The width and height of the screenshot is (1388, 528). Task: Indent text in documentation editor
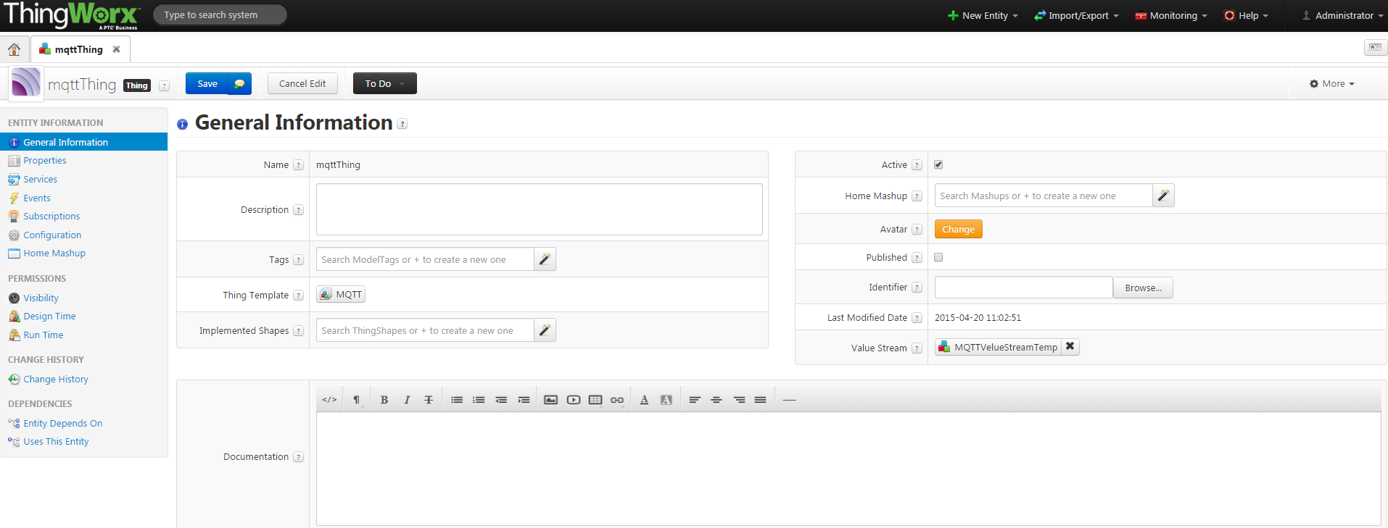pos(524,400)
